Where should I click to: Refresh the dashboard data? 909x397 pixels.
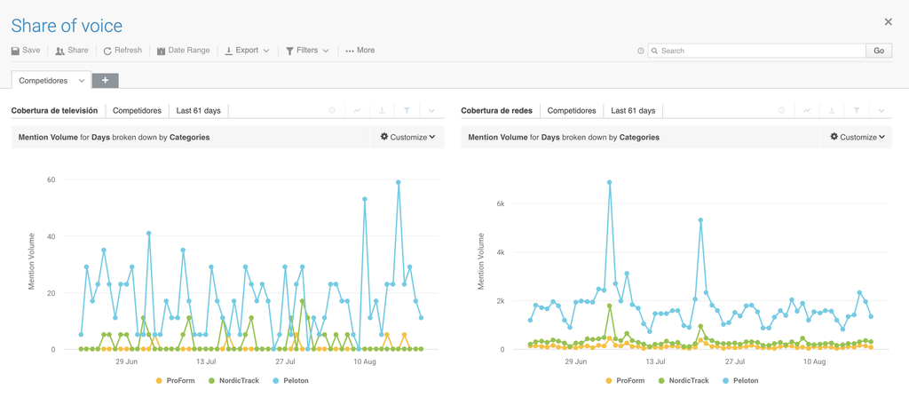coord(123,51)
